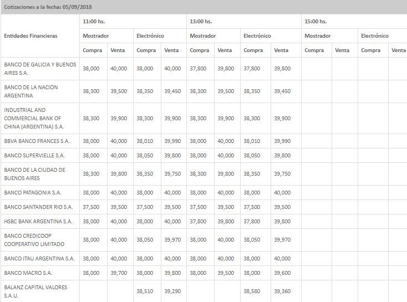Select 'Electrónico' header under 13:00 hs.
407x302 pixels.
click(257, 36)
